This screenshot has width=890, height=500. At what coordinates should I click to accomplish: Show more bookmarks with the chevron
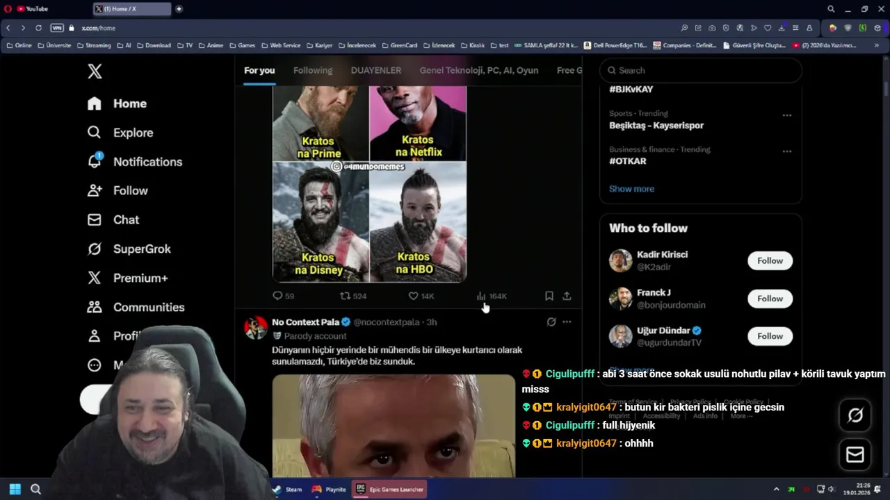[x=876, y=45]
